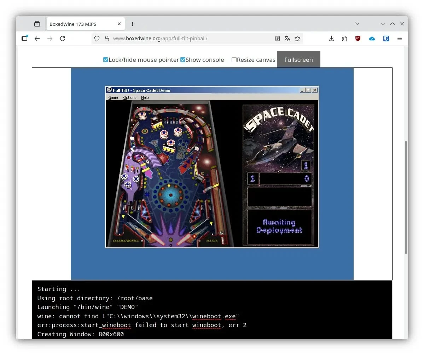
Task: Uncheck Lock/hide mouse pointer checkbox
Action: (x=106, y=60)
